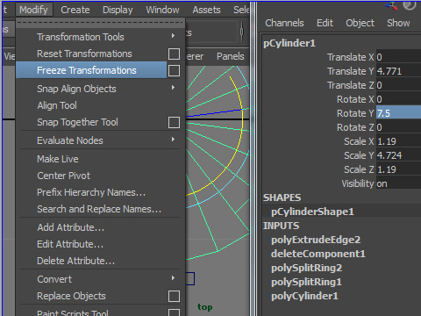The width and height of the screenshot is (421, 316).
Task: Open Freeze Transformations option box
Action: (x=174, y=70)
